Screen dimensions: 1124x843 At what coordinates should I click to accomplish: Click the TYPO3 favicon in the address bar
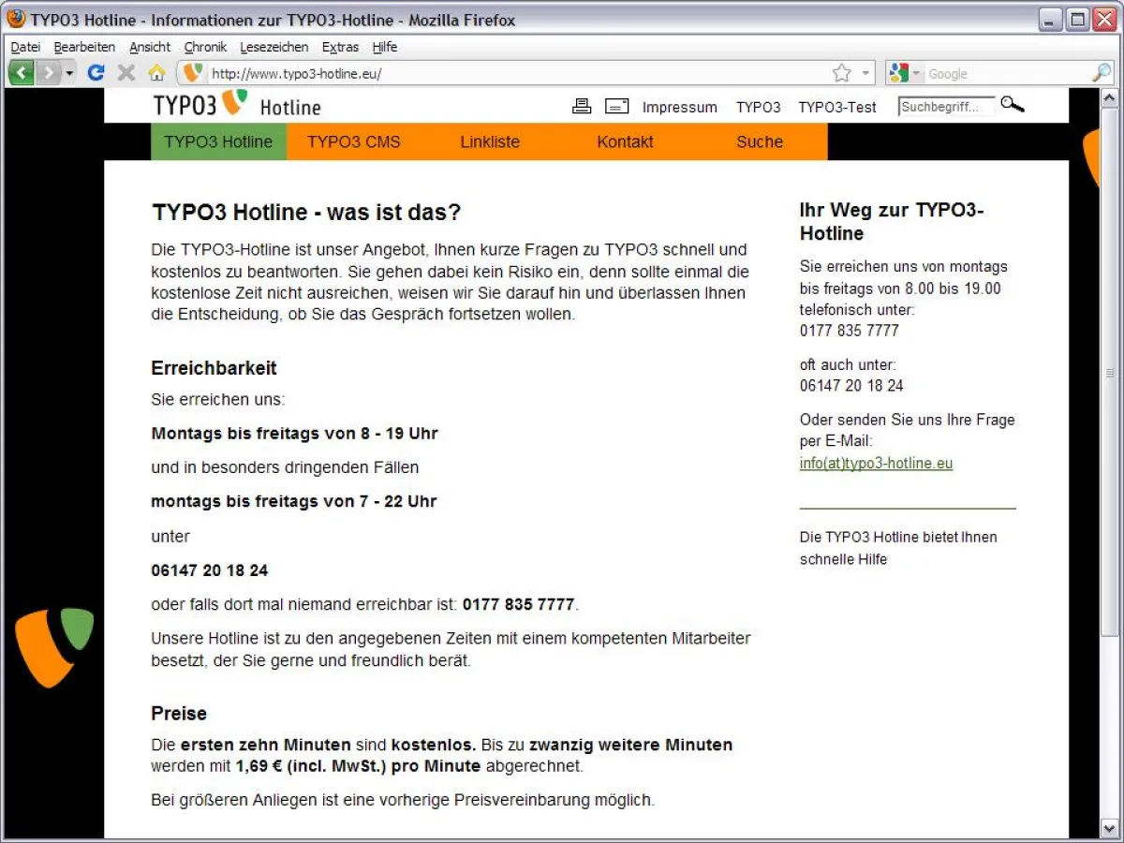192,72
